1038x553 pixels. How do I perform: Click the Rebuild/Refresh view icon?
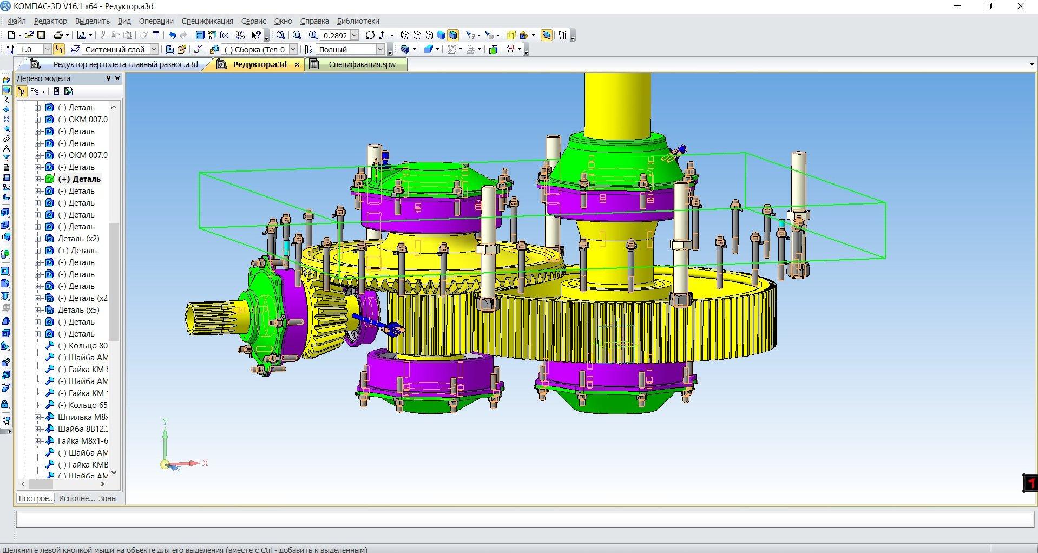tap(370, 35)
